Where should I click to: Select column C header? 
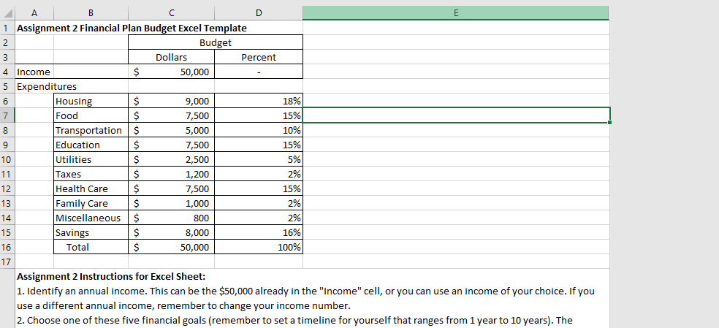[x=171, y=13]
